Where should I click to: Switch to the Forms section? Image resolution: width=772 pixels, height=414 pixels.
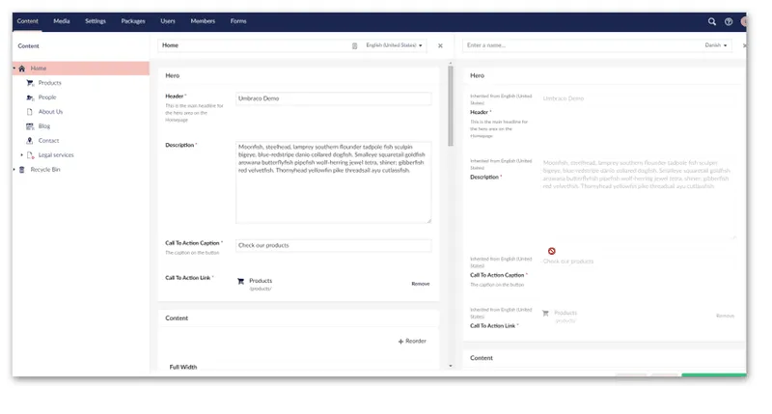[238, 21]
